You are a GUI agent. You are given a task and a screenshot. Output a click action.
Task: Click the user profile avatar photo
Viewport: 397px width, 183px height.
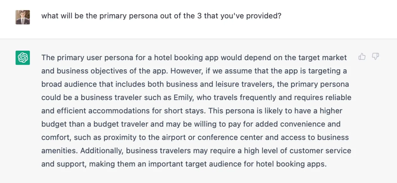click(23, 17)
